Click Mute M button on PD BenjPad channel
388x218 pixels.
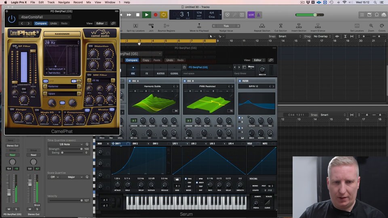click(9, 209)
